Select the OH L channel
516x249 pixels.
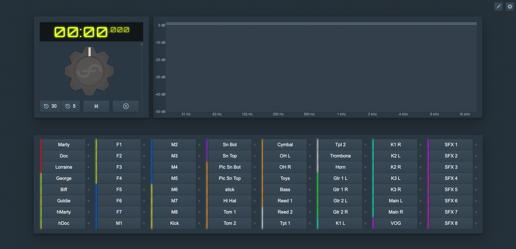coord(285,156)
